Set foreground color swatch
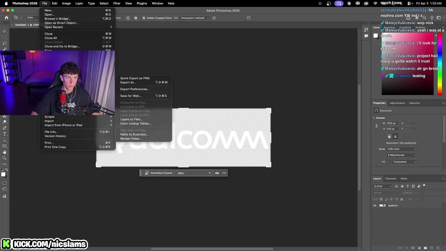 pyautogui.click(x=3, y=174)
